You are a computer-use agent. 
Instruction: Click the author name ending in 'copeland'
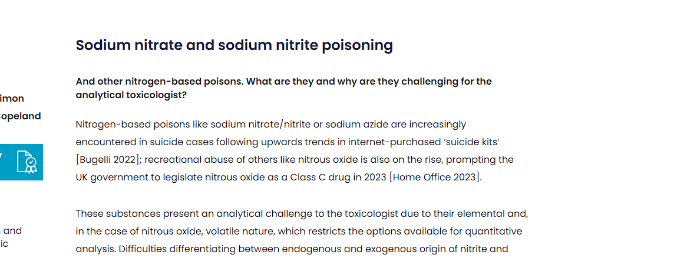tap(20, 116)
